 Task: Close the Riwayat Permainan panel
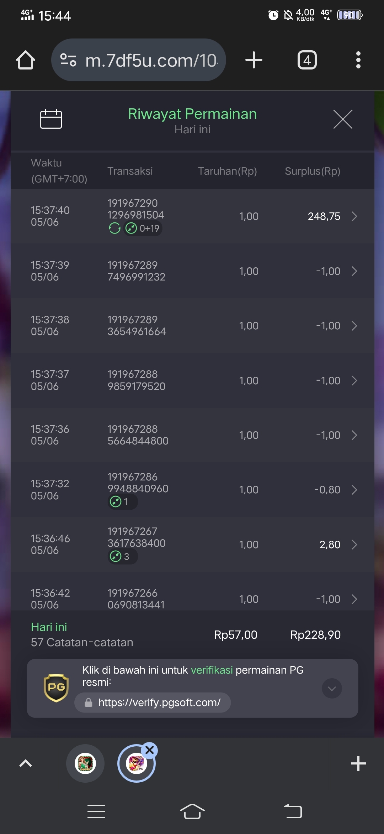tap(343, 119)
